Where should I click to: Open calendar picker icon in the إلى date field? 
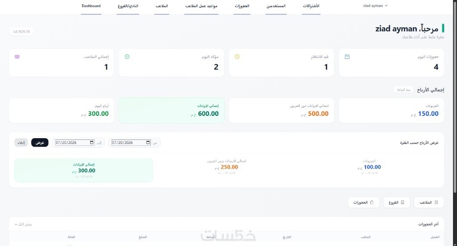point(92,142)
